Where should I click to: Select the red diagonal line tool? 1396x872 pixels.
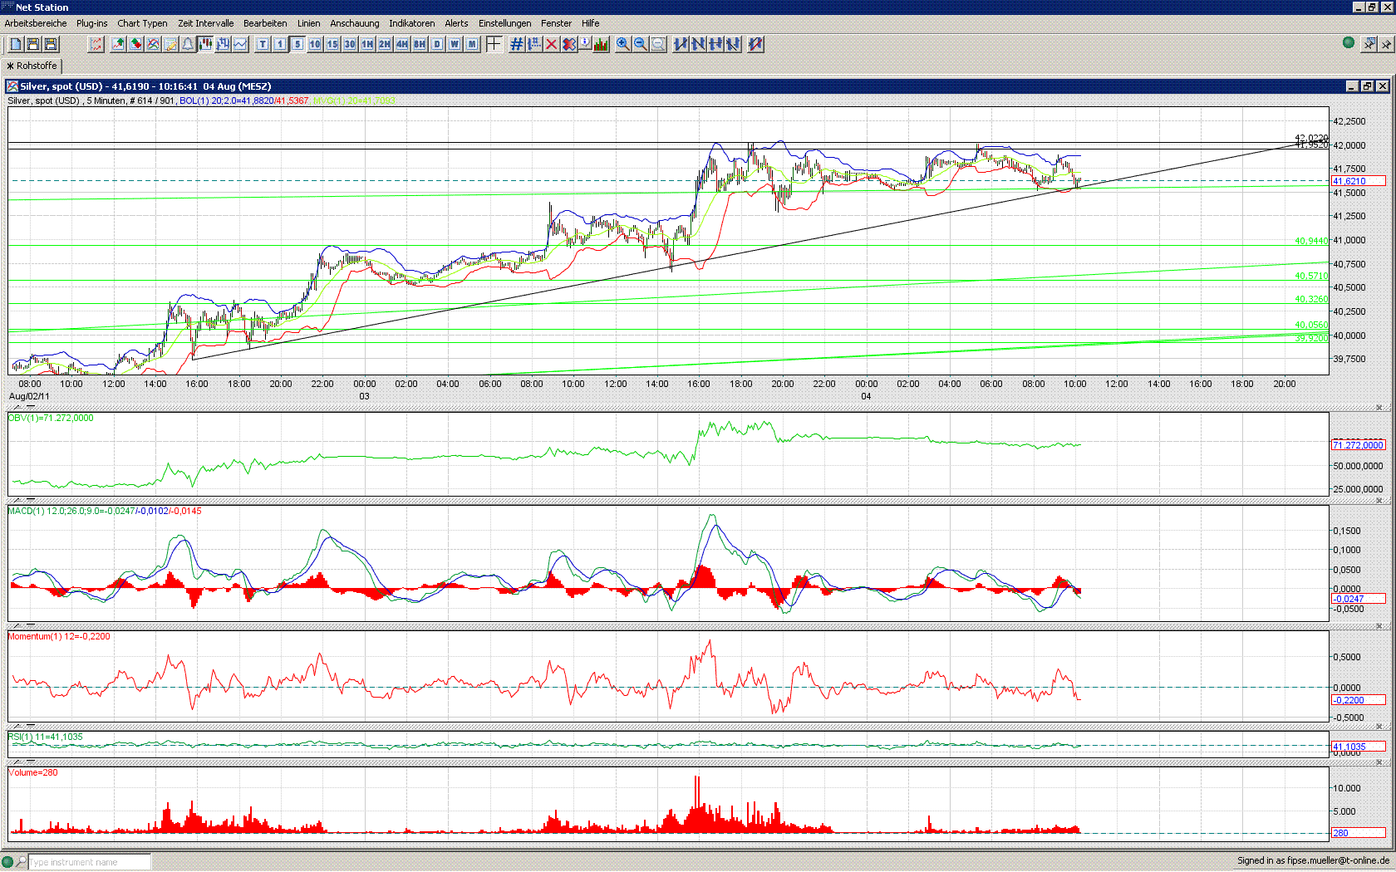point(755,44)
